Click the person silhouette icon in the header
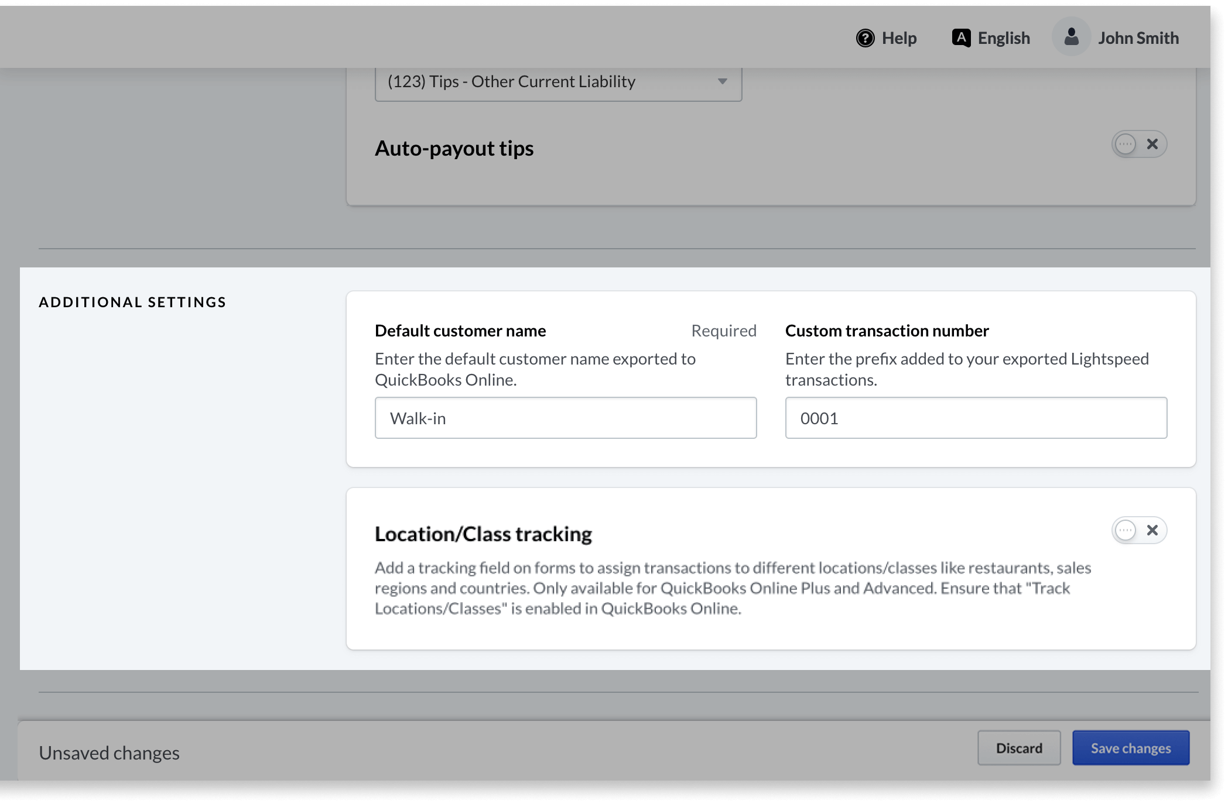 [x=1070, y=36]
